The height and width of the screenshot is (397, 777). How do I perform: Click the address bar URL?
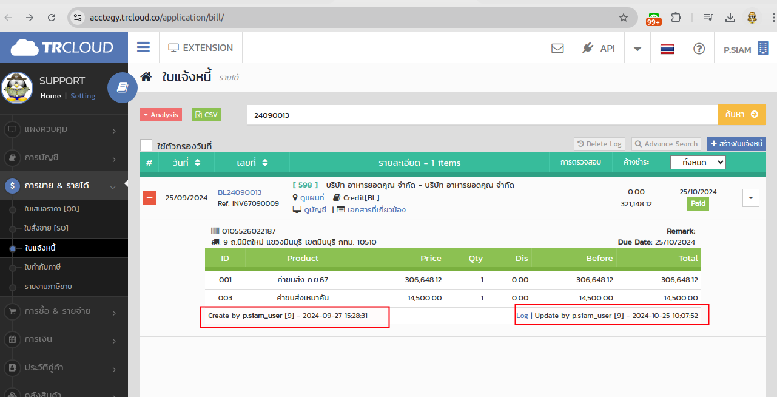[157, 18]
